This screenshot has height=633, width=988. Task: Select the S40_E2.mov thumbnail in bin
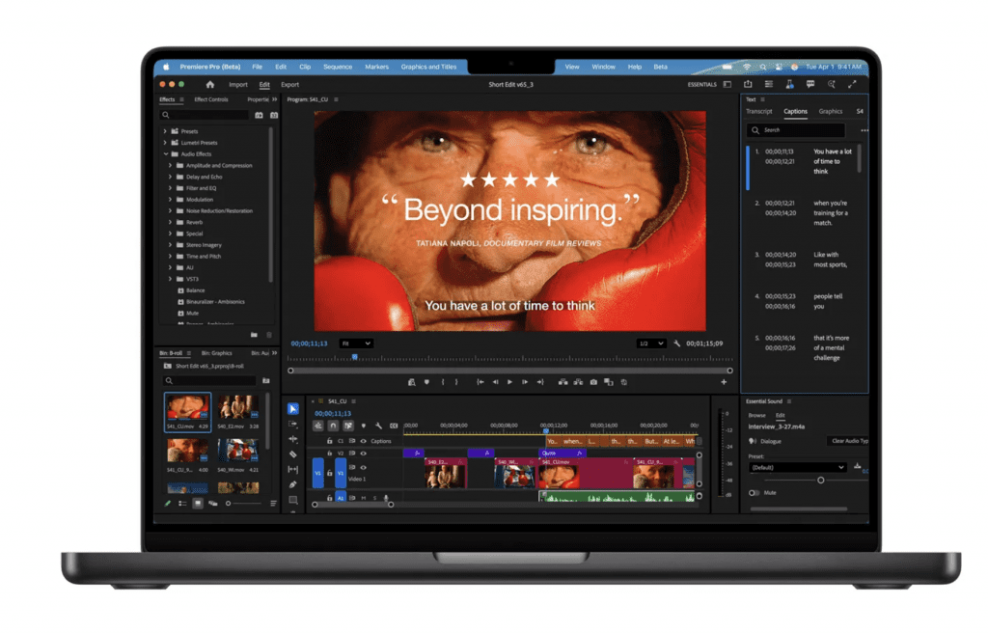point(236,408)
